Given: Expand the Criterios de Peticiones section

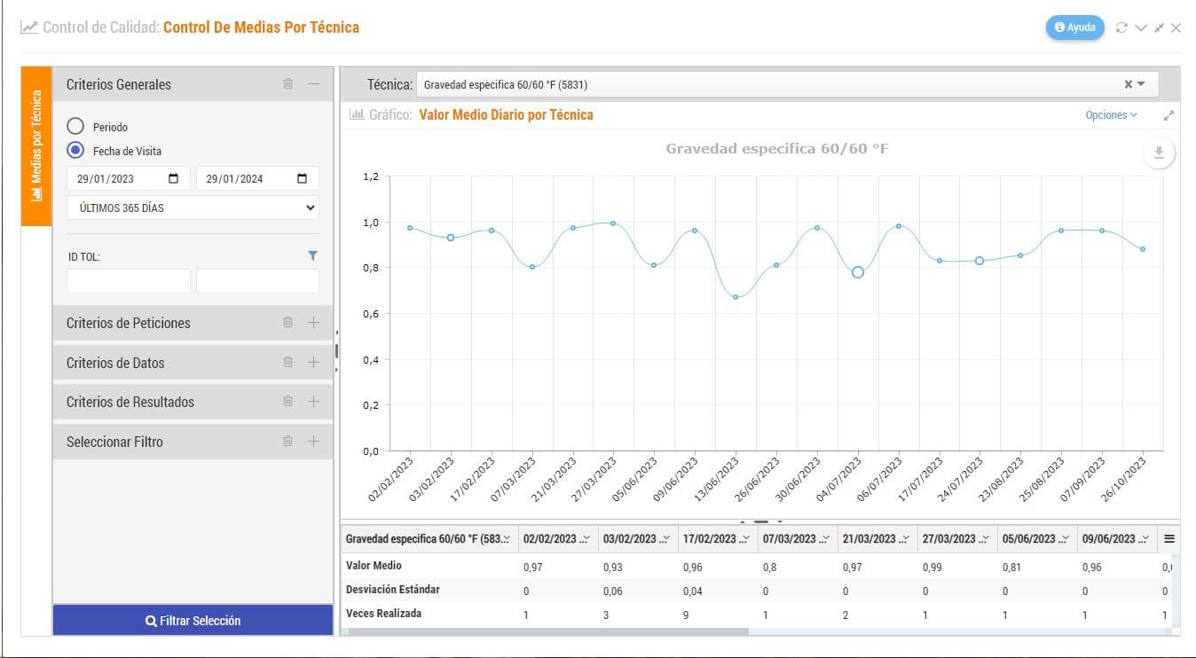Looking at the screenshot, I should click(x=313, y=322).
